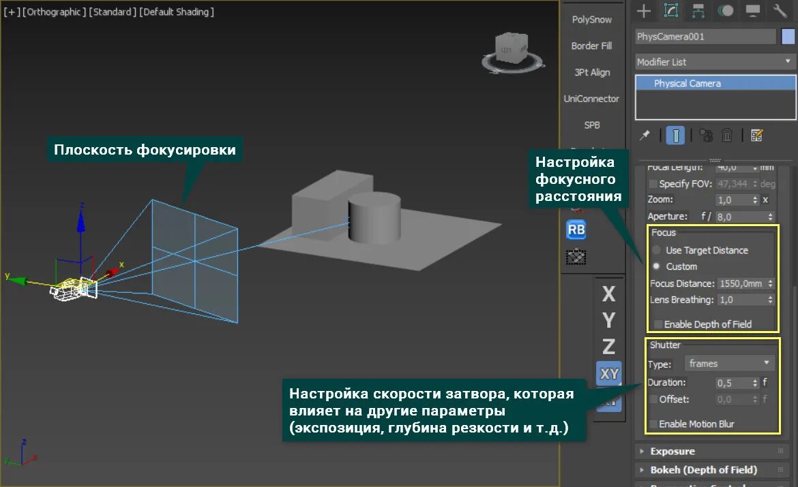Image resolution: width=798 pixels, height=487 pixels.
Task: Click the Aperture f/ value field
Action: point(741,217)
